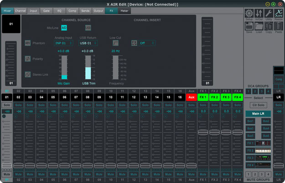285x183 pixels.
Task: Select the Bus4 send button
Action: point(266,128)
